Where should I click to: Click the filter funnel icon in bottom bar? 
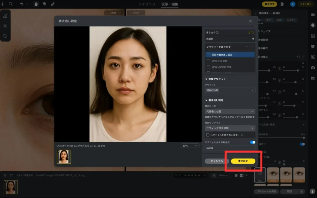tap(5, 175)
